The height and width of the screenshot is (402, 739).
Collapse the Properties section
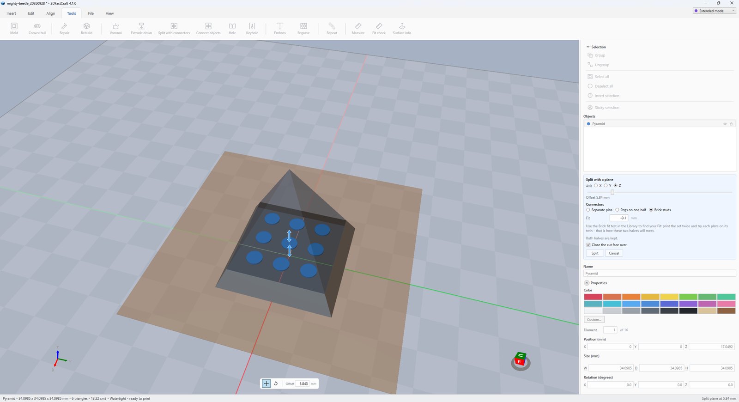[x=587, y=283]
